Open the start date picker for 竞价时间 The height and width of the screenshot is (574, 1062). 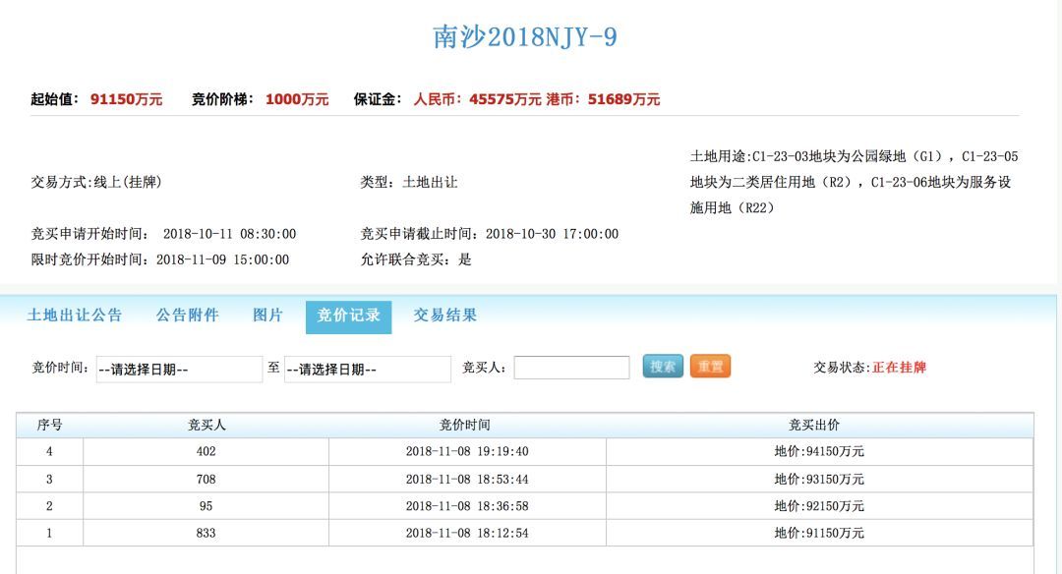click(x=179, y=370)
